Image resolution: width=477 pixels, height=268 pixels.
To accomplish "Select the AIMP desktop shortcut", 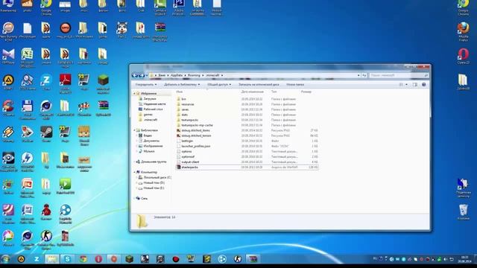I will (8, 82).
